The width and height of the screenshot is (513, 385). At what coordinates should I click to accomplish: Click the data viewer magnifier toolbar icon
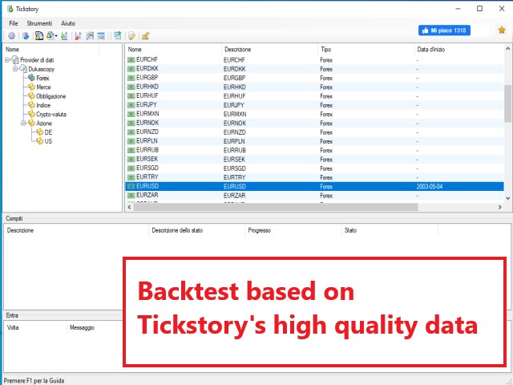101,36
